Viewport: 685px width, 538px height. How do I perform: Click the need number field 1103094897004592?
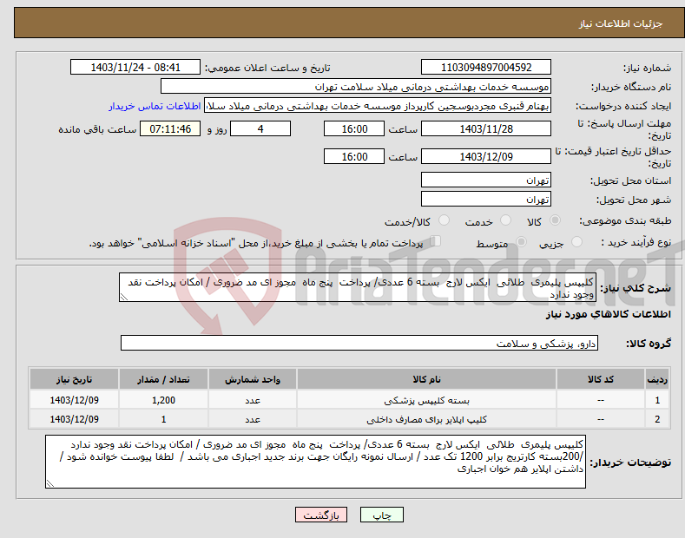pos(486,68)
